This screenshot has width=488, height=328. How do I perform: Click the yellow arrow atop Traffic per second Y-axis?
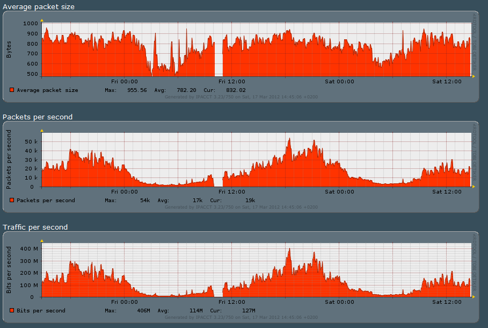[x=42, y=240]
